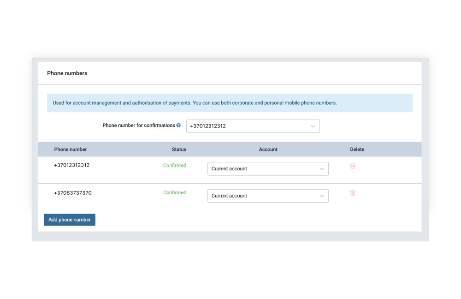
Task: Delete phone number +37063737370 with trash icon
Action: coord(353,193)
